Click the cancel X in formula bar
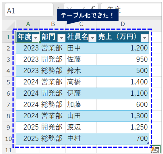163x154 pixels. [69, 8]
